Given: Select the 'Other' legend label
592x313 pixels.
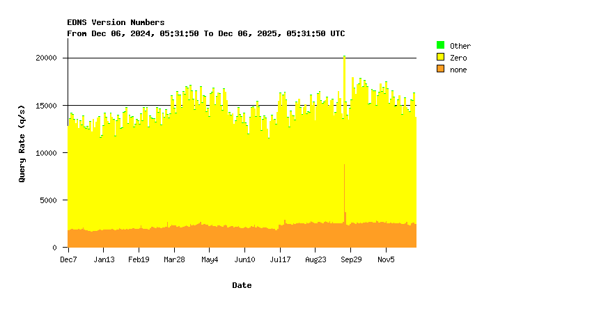Looking at the screenshot, I should click(460, 46).
